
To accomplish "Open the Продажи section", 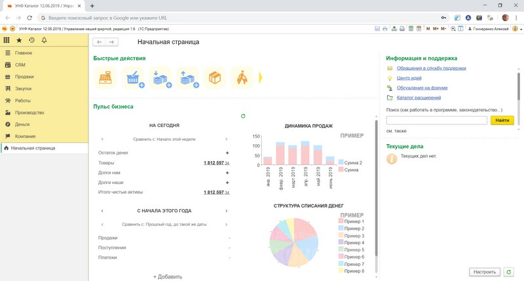I will pyautogui.click(x=44, y=77).
